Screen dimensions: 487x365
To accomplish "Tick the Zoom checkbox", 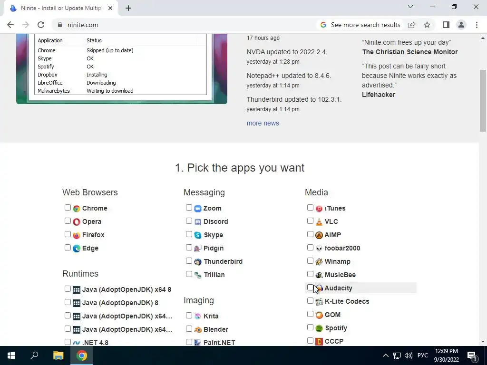I will 189,208.
